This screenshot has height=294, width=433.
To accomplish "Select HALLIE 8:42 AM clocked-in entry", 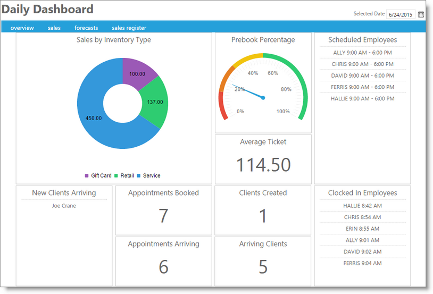I will pos(363,206).
